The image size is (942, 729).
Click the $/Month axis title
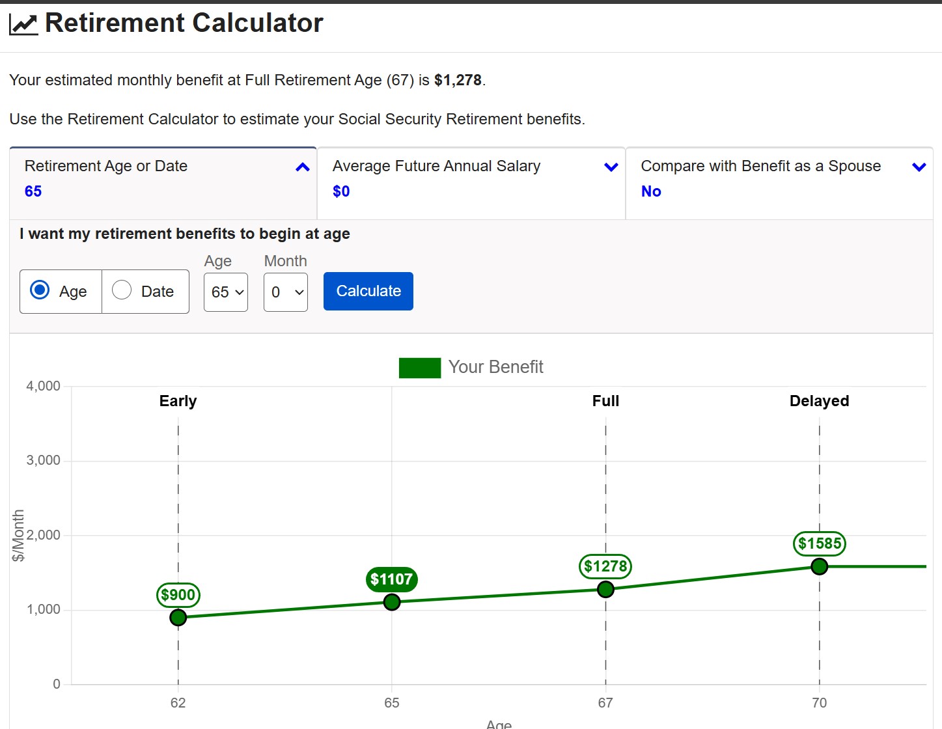click(18, 535)
